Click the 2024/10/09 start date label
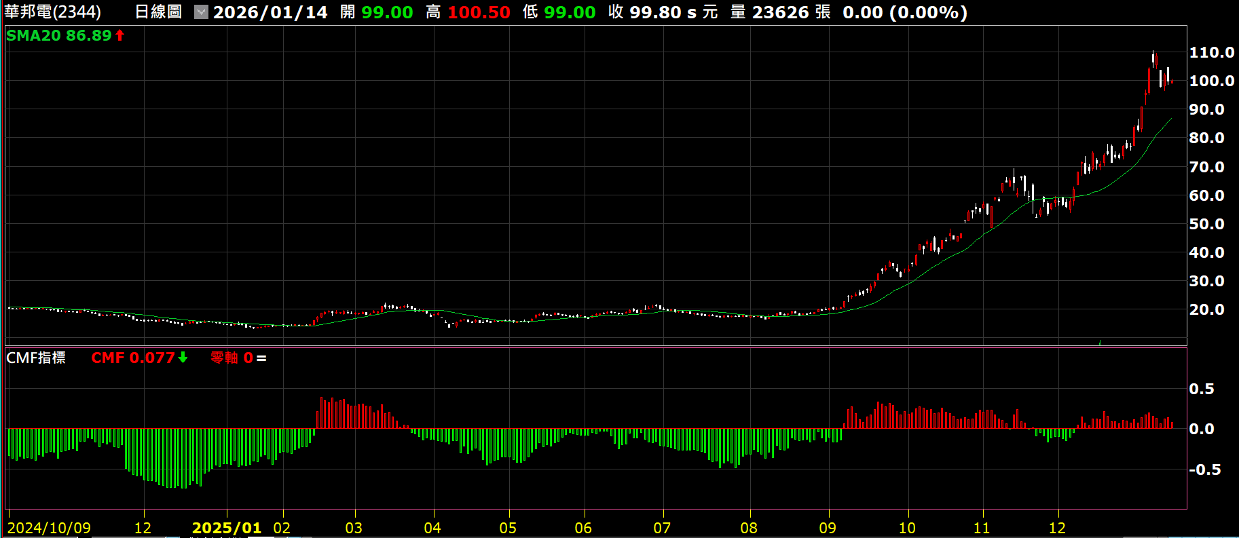Image resolution: width=1239 pixels, height=538 pixels. coord(49,528)
